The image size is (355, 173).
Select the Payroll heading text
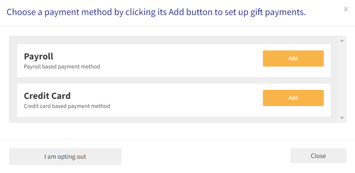(38, 56)
